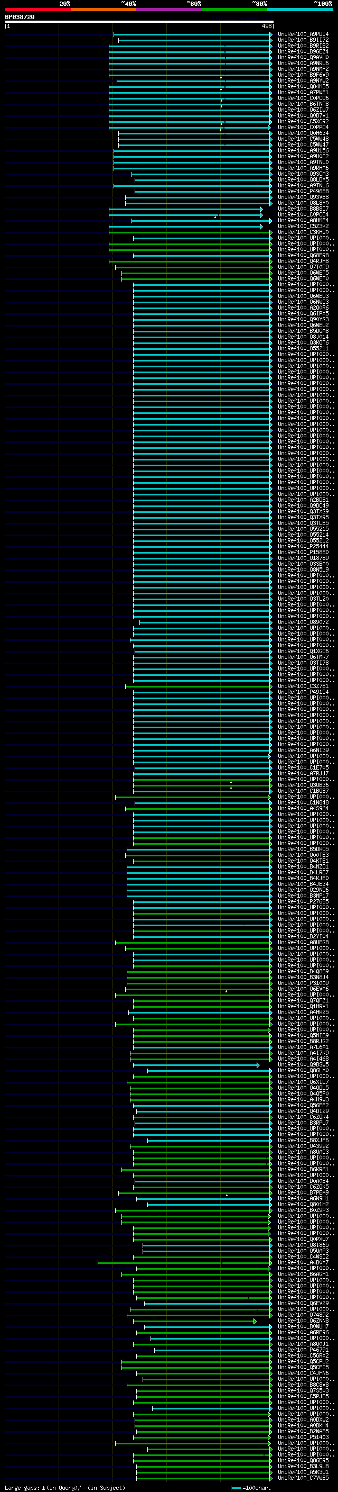Select the UniRef100_Q3TL20 label
The image size is (338, 1492).
click(303, 599)
